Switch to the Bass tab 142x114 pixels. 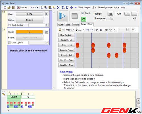coord(68,25)
